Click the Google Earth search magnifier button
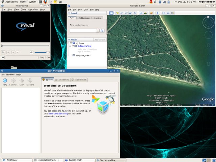The width and height of the screenshot is (216, 162). click(x=102, y=31)
